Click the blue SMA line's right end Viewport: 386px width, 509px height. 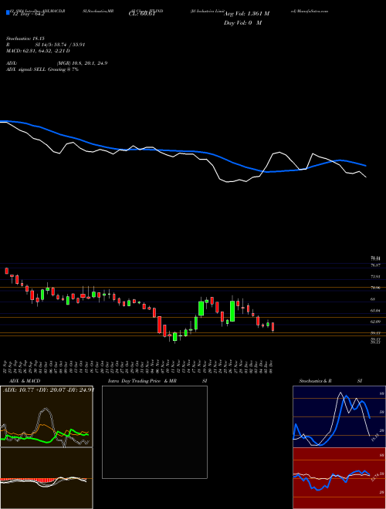(366, 166)
